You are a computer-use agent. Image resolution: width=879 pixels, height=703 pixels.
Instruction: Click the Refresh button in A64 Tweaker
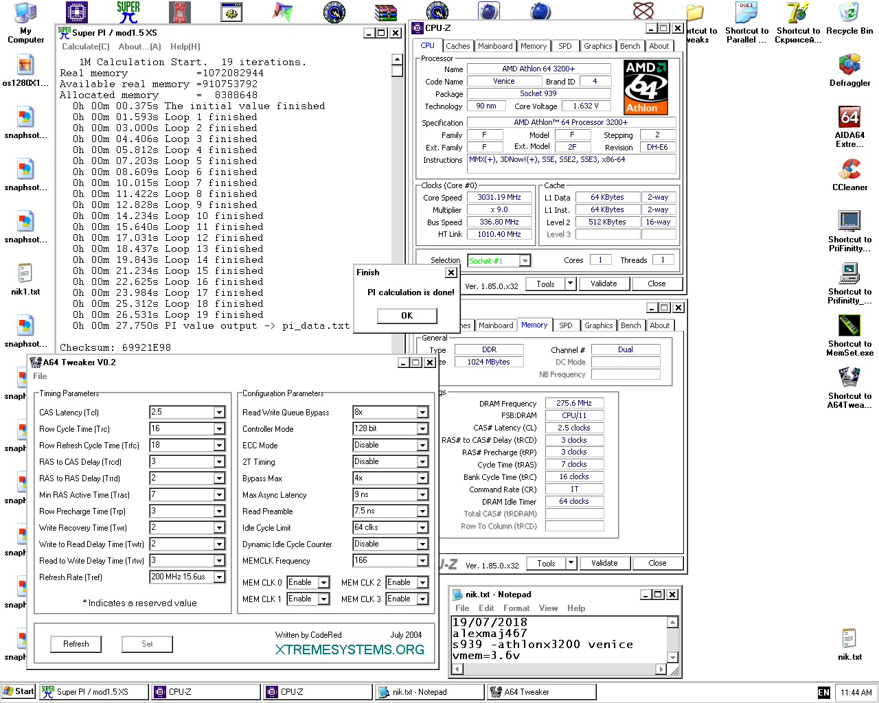point(76,644)
